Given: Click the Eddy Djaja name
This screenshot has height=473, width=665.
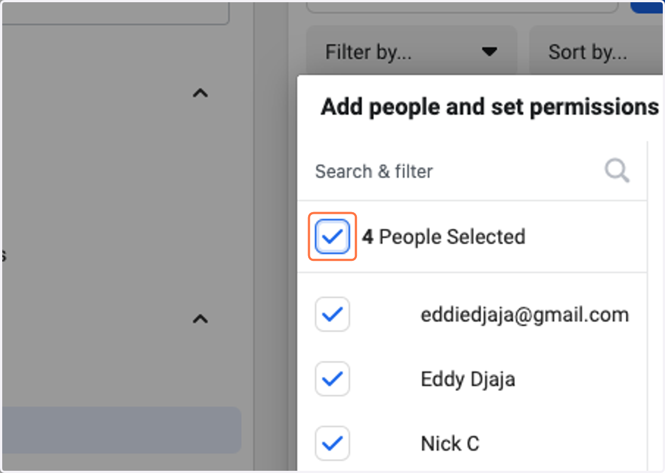Looking at the screenshot, I should click(468, 379).
